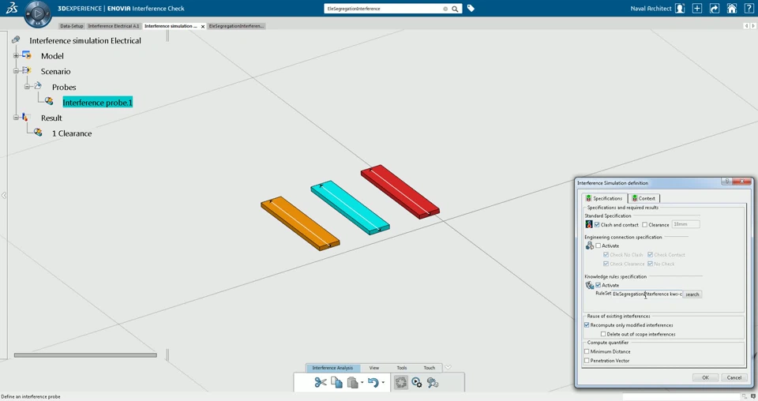
Task: Clear the search field text
Action: tap(445, 9)
